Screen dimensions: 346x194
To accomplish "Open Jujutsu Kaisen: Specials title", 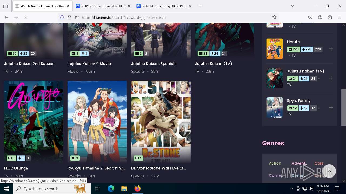I will click(154, 64).
